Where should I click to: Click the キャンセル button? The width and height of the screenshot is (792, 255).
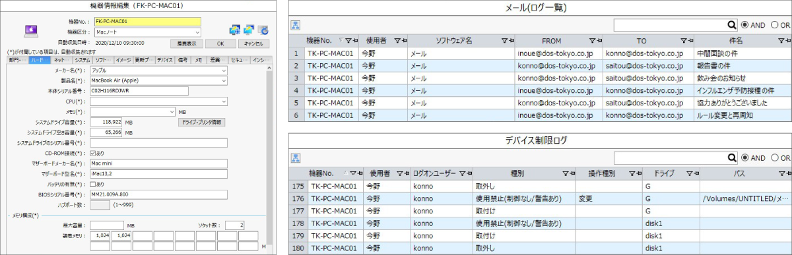coord(253,43)
